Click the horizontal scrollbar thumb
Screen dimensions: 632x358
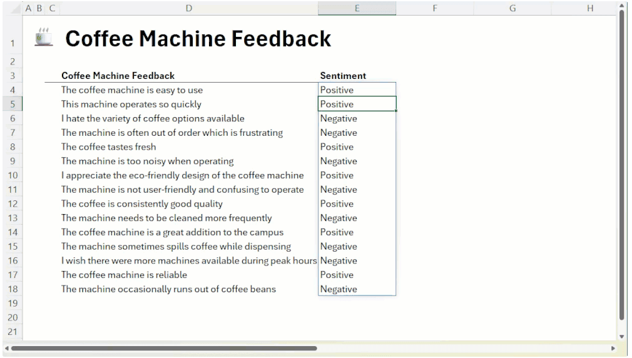click(164, 349)
